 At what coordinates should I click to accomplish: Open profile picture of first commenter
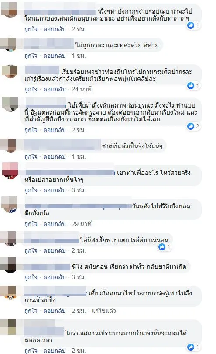9,10
